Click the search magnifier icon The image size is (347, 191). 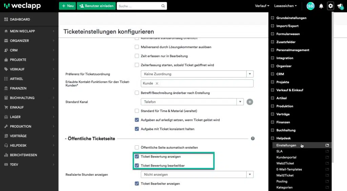tap(163, 6)
